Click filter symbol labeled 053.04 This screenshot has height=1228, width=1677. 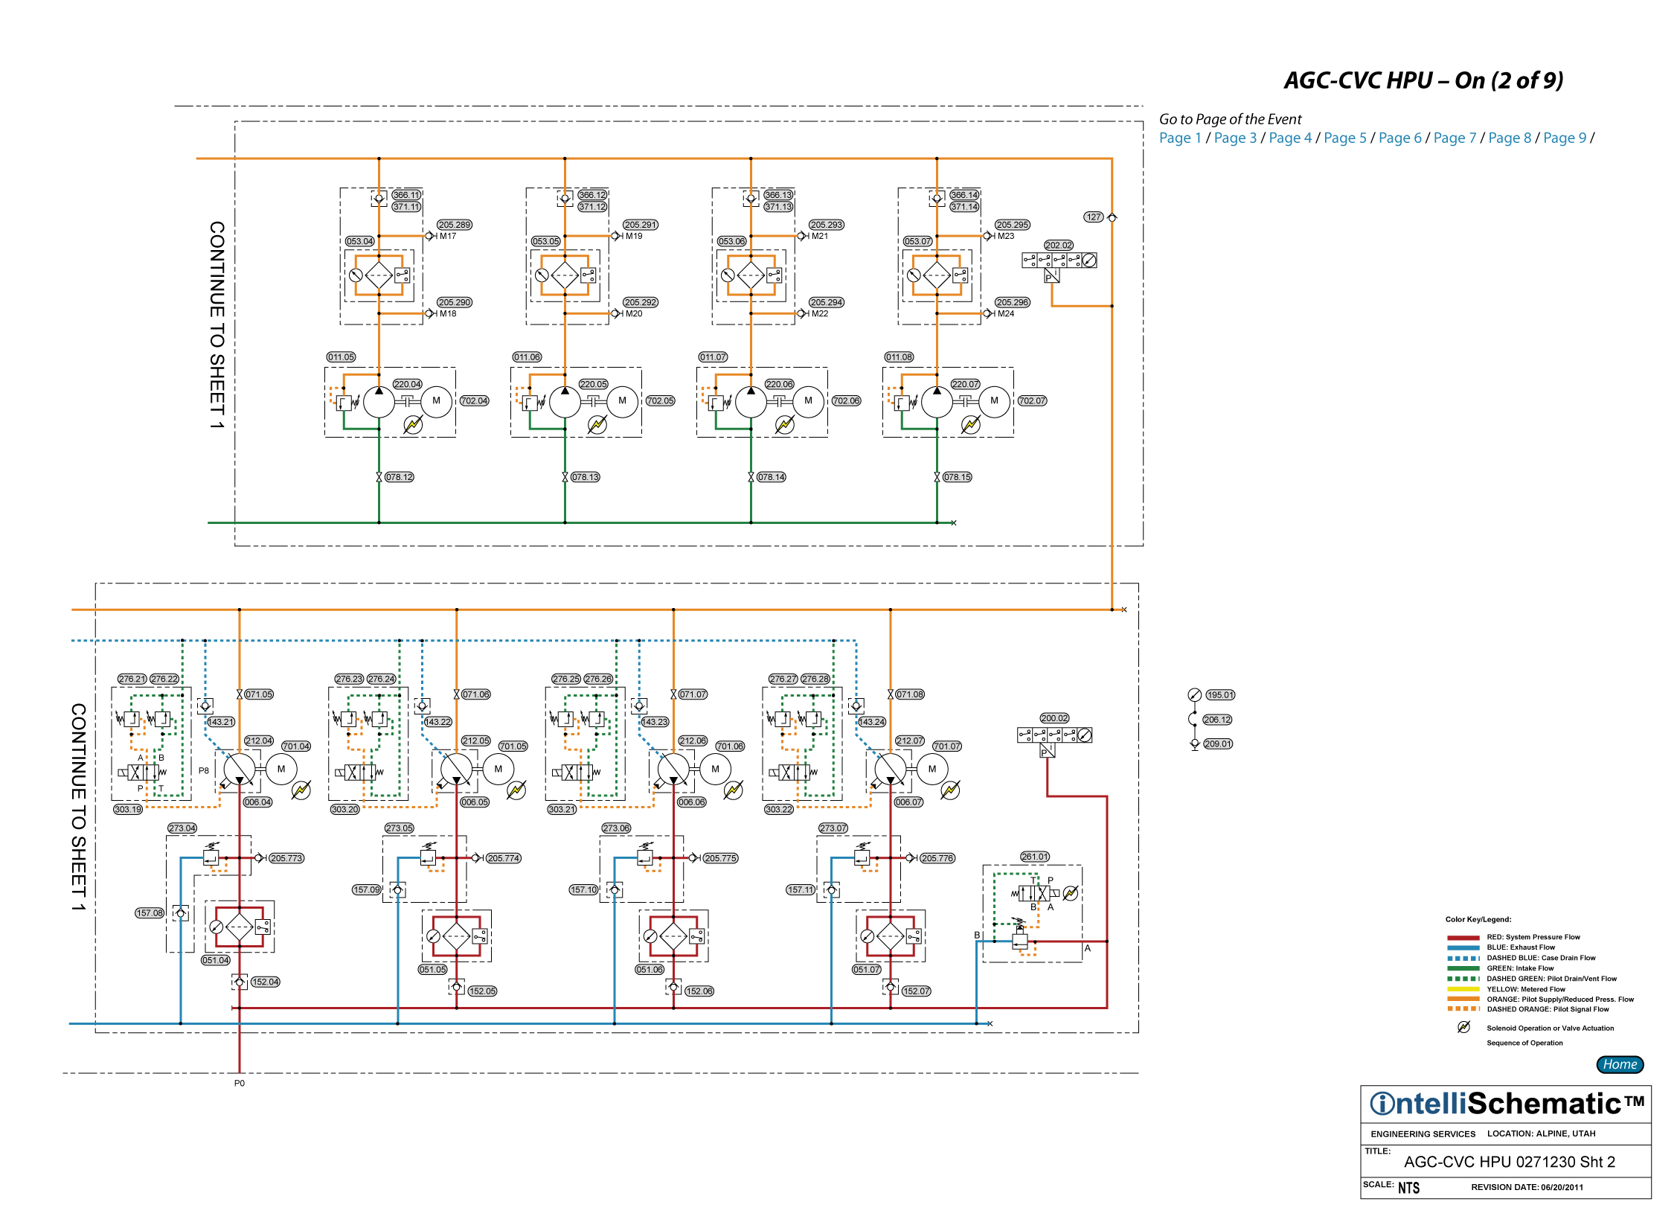379,275
